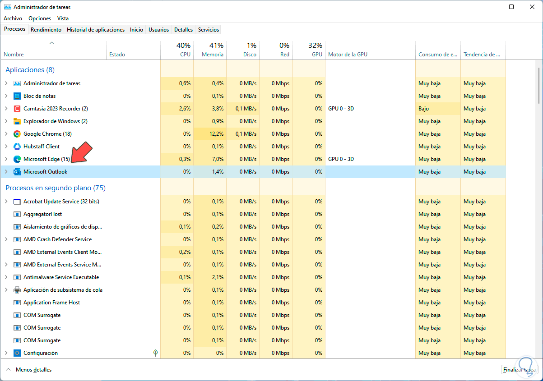Screen dimensions: 543x381
Task: Click the AMD External Events Client icon
Action: pyautogui.click(x=17, y=252)
